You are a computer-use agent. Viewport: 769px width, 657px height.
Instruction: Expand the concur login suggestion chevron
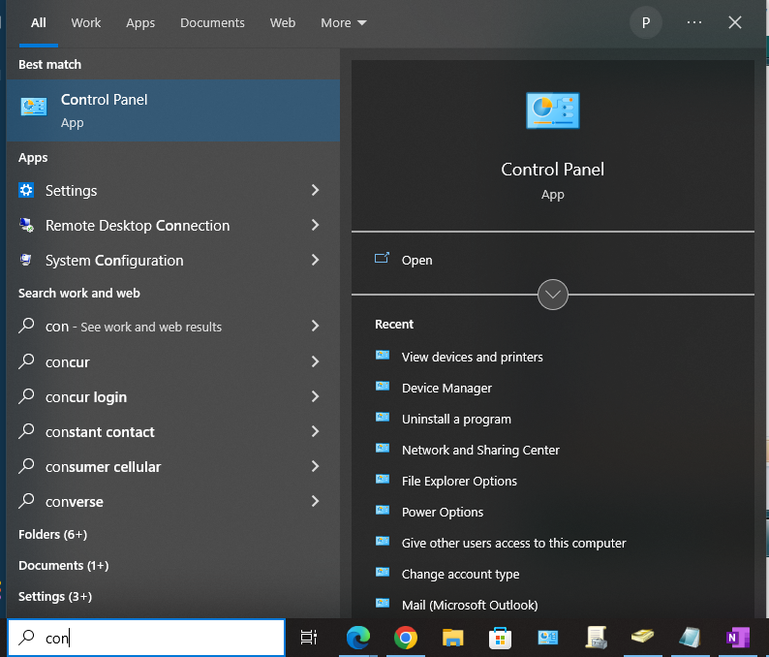click(316, 396)
